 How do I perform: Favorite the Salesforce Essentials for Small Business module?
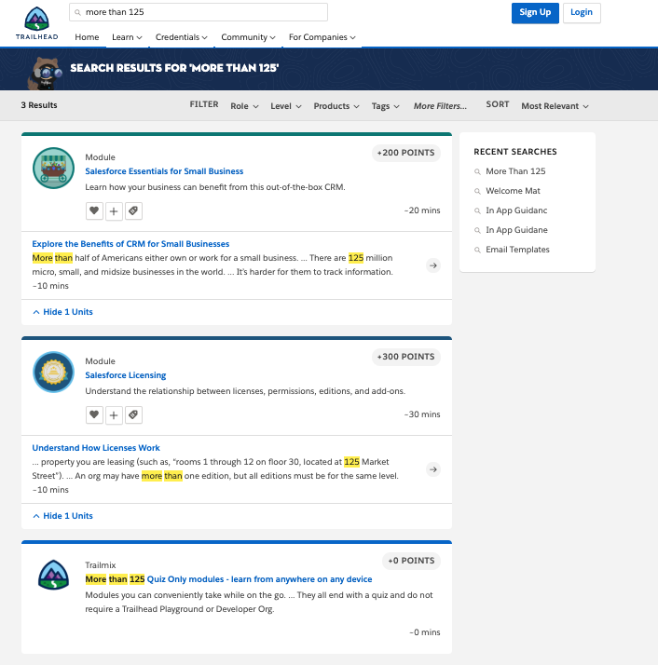tap(94, 210)
